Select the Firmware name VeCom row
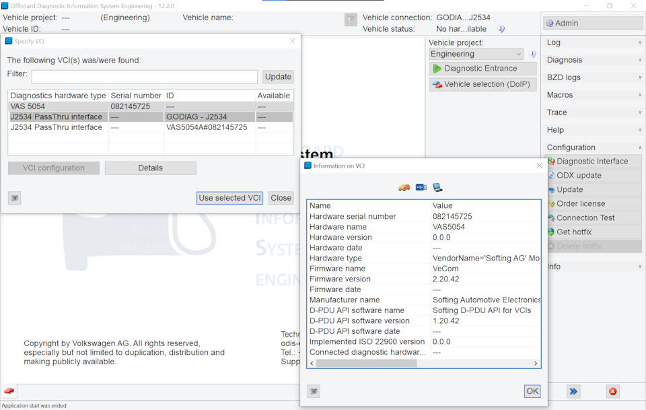The height and width of the screenshot is (410, 646). click(424, 269)
